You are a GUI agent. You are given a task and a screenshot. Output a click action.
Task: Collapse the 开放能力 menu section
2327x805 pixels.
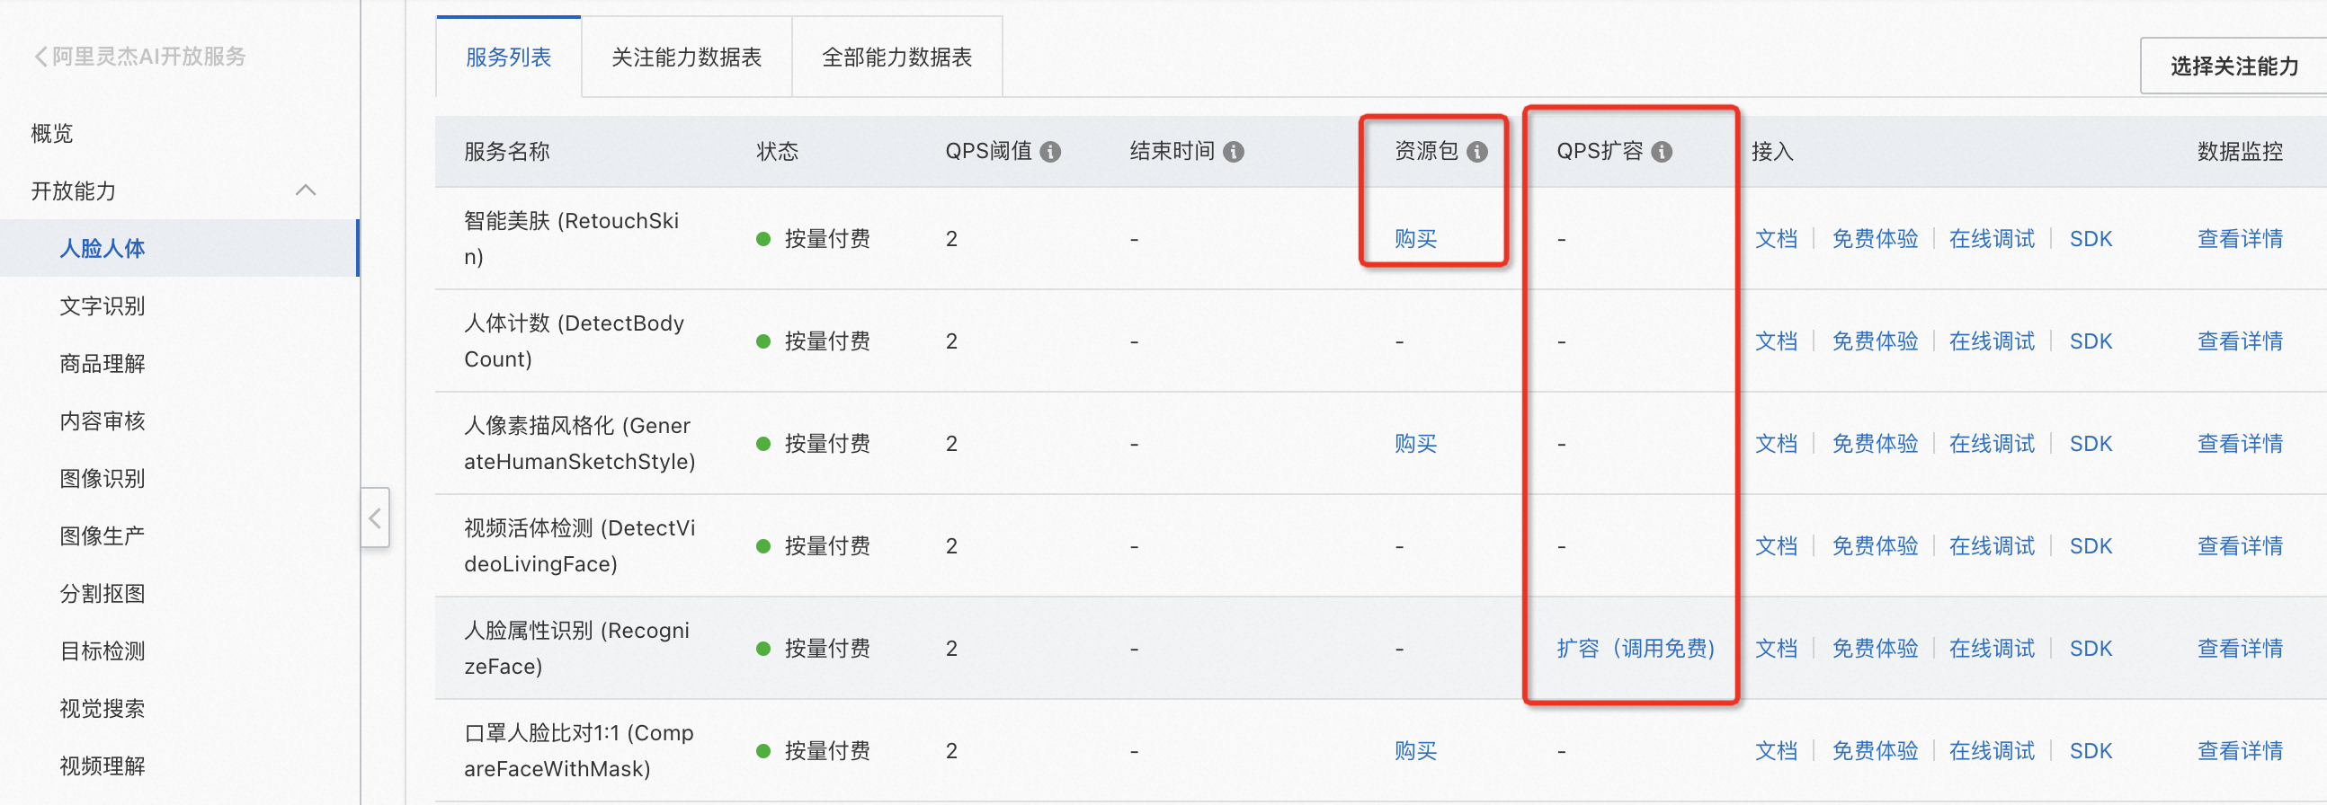306,190
